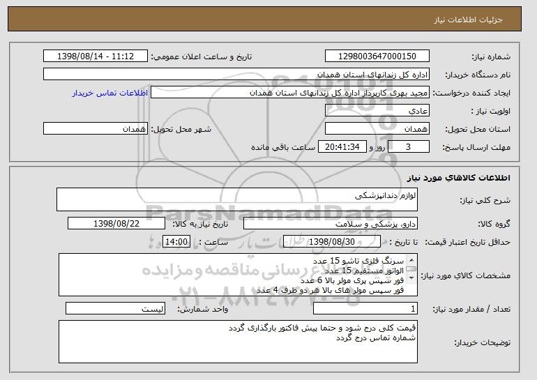Click the remaining days field showing 3
The width and height of the screenshot is (537, 380).
(x=408, y=147)
